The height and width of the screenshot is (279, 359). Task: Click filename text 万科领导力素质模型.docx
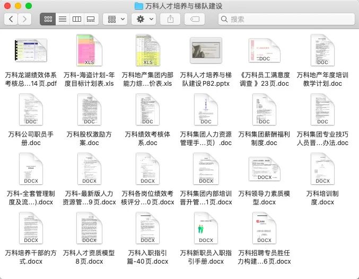(264, 197)
